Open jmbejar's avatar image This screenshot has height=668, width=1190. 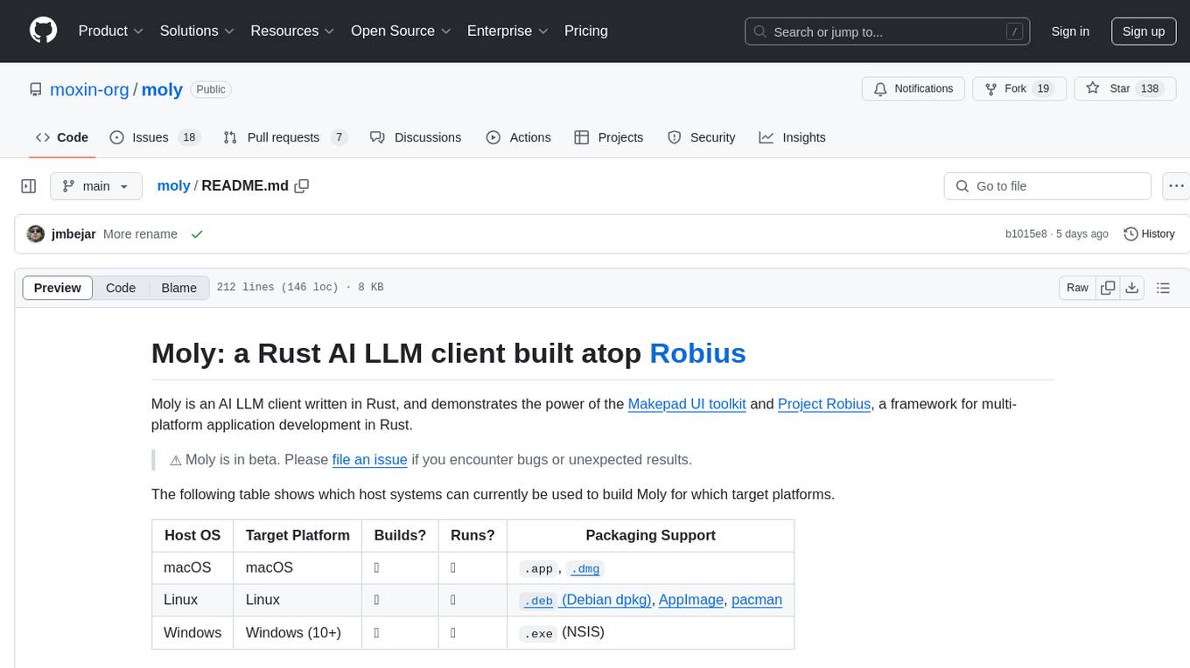[x=36, y=234]
